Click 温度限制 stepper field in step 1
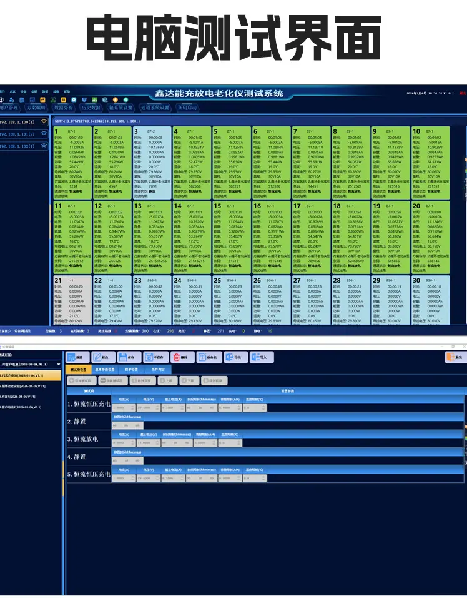 coord(254,408)
